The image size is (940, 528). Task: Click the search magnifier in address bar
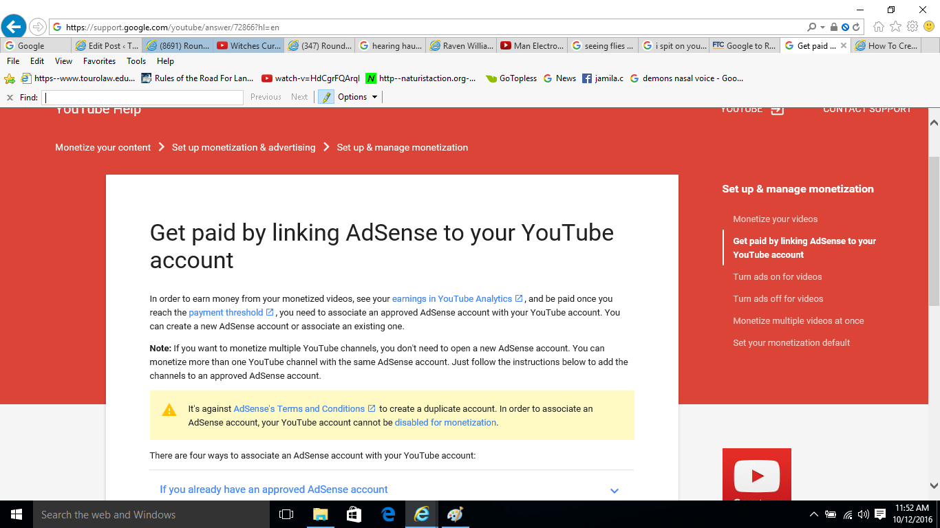(812, 27)
